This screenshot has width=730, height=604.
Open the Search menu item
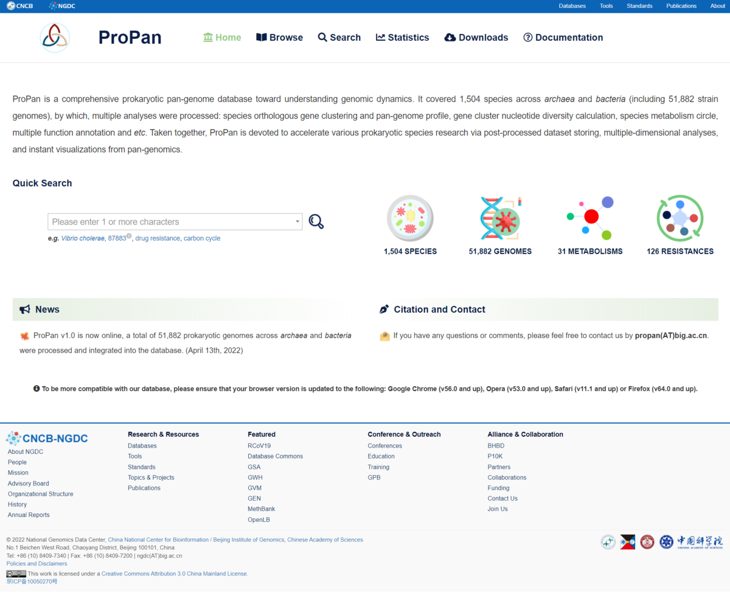[339, 37]
